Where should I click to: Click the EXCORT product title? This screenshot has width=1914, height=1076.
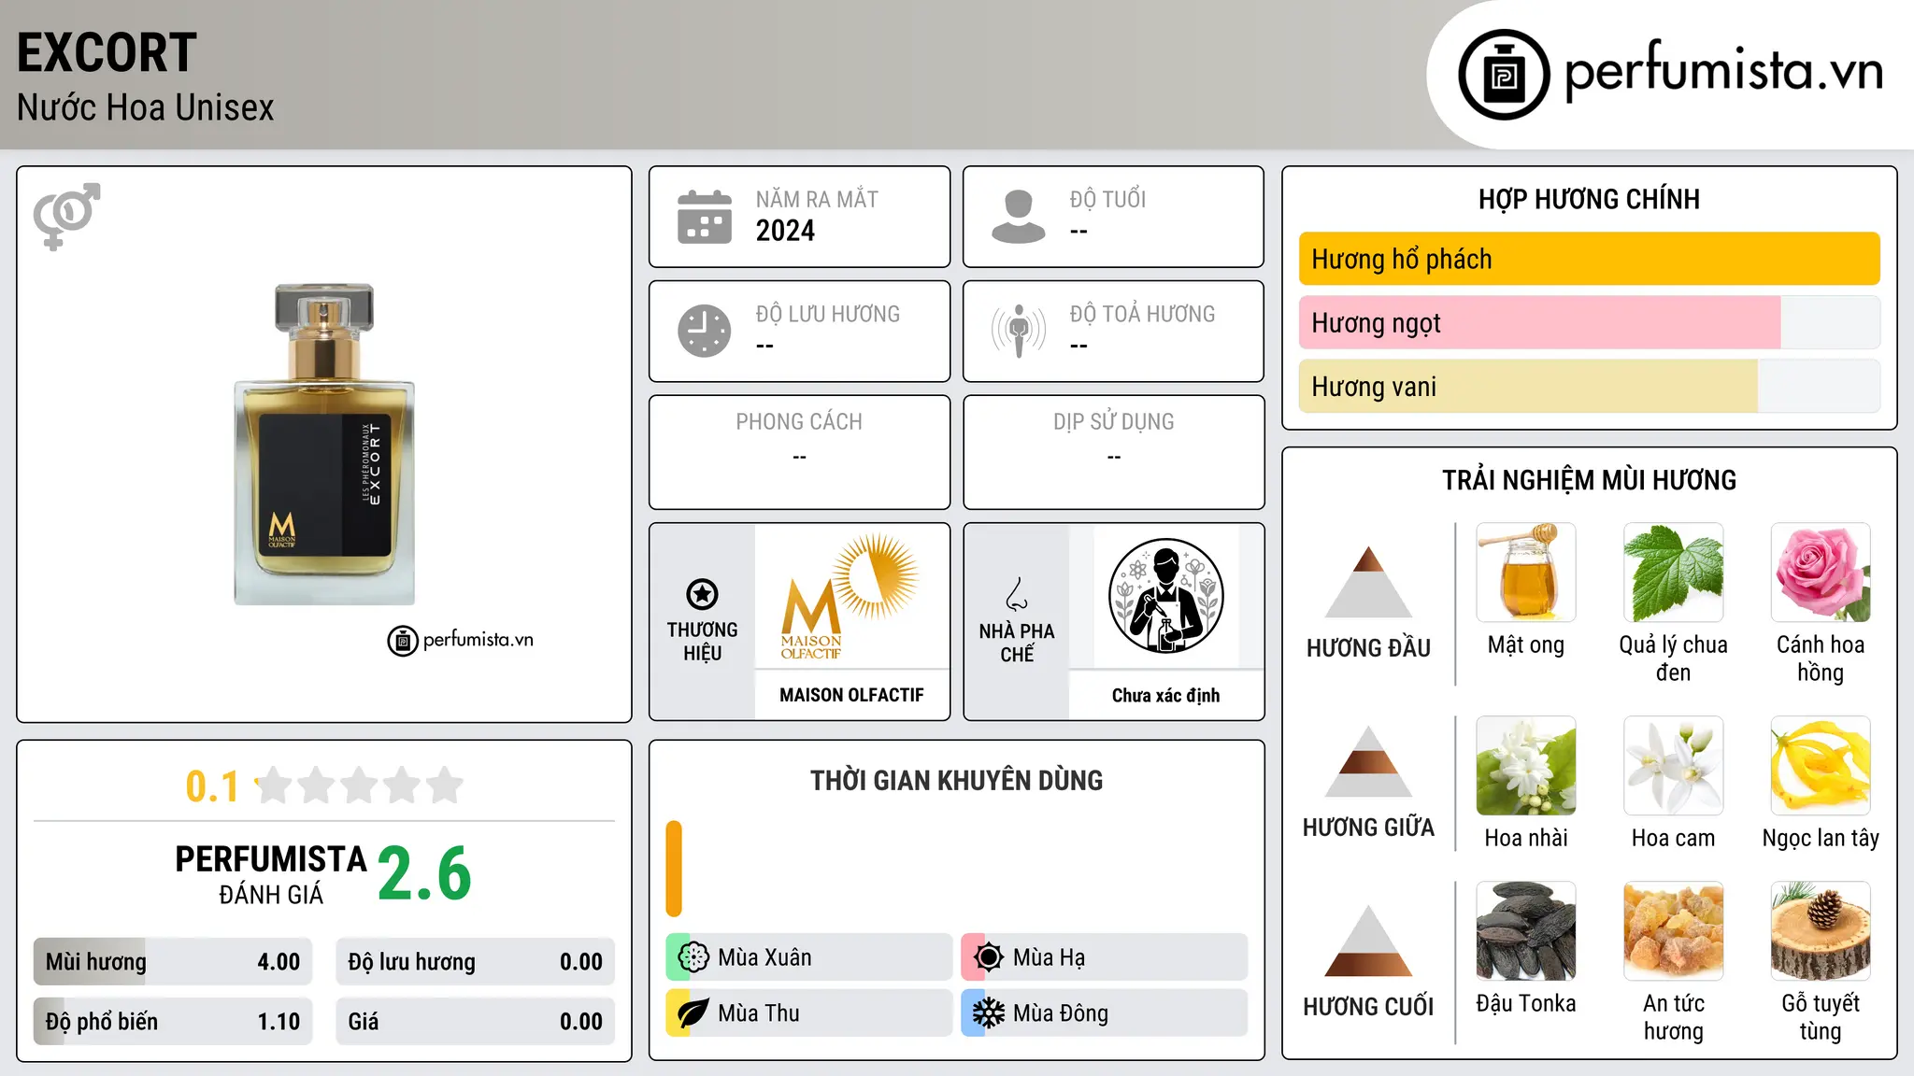click(x=107, y=52)
